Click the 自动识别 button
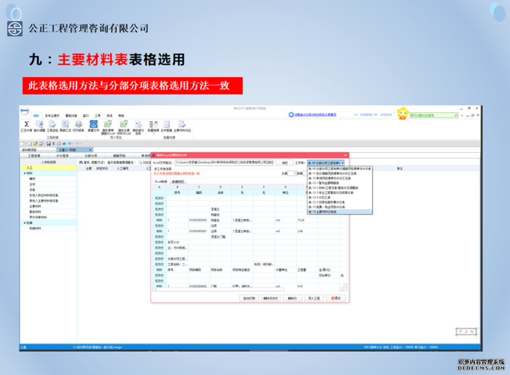Screen dimensions: 510x375 (x=249, y=298)
